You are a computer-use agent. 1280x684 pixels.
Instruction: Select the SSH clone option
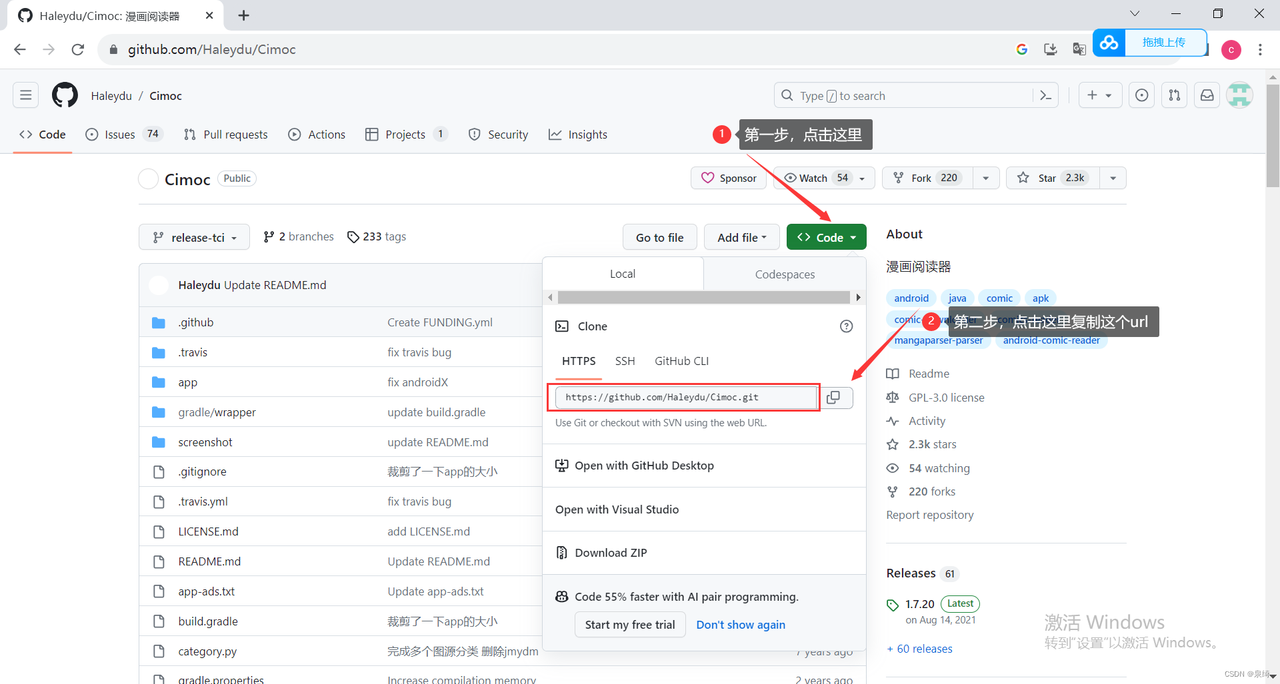625,361
